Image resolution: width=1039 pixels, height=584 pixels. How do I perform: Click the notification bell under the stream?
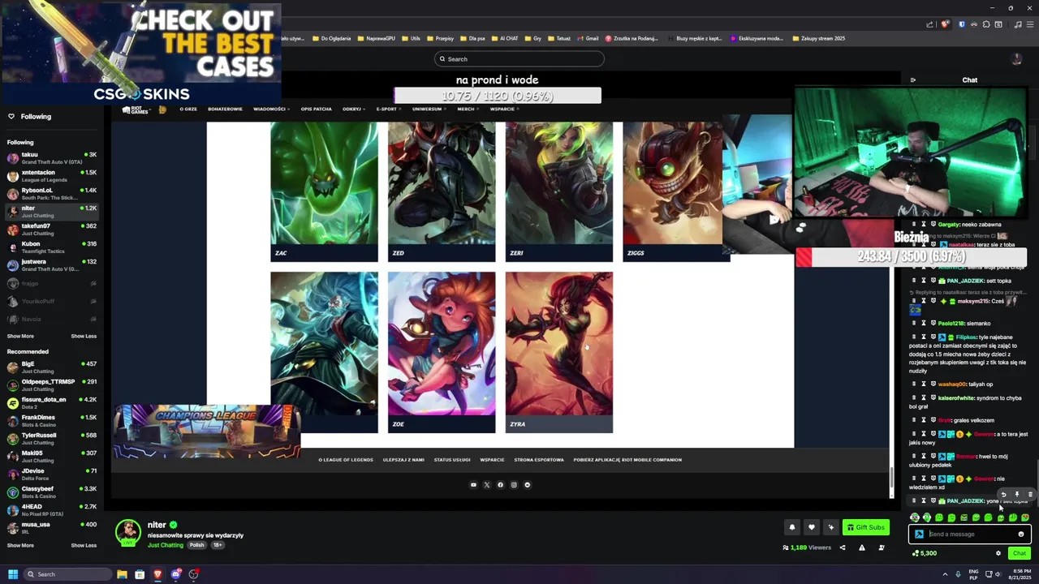coord(792,527)
